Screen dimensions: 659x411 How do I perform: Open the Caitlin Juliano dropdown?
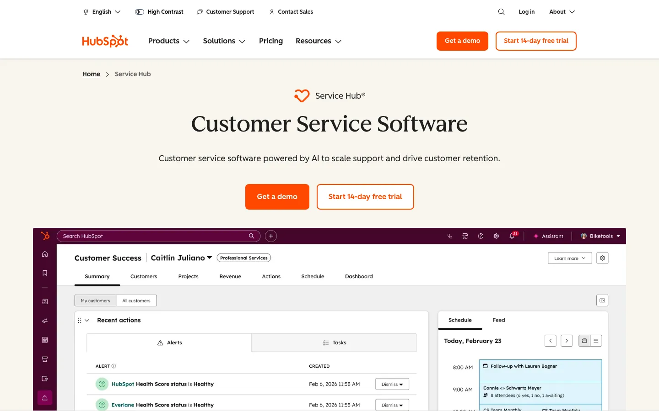click(181, 258)
